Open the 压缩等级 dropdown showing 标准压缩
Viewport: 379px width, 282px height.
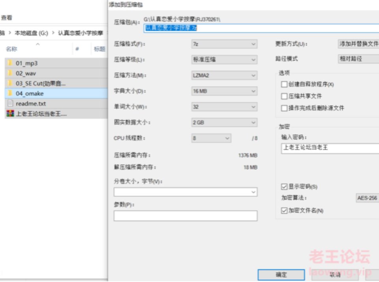224,60
